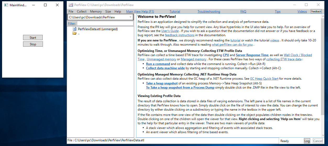Open the Memory menu
Screen dimensions: 328x146
96,12
